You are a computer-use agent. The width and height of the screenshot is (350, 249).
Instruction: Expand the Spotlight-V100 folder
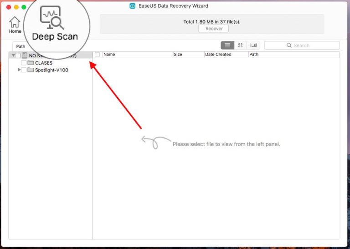pos(19,70)
